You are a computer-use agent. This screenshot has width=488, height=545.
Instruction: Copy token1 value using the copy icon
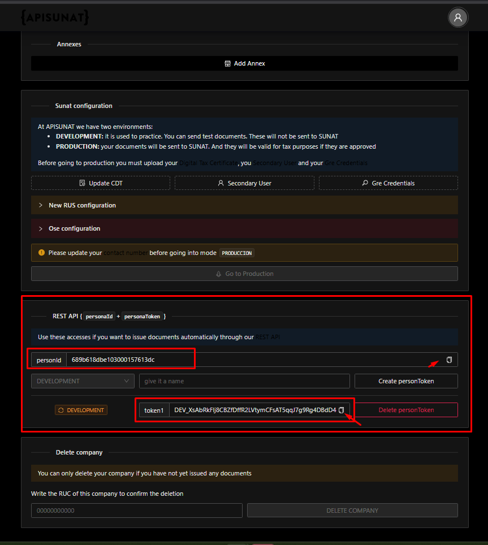[x=342, y=410]
